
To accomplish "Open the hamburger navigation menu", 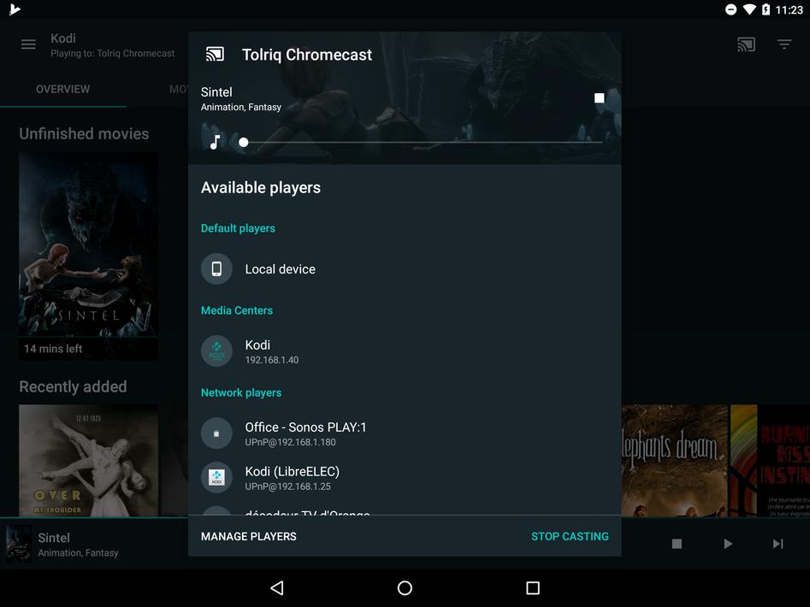I will tap(28, 44).
